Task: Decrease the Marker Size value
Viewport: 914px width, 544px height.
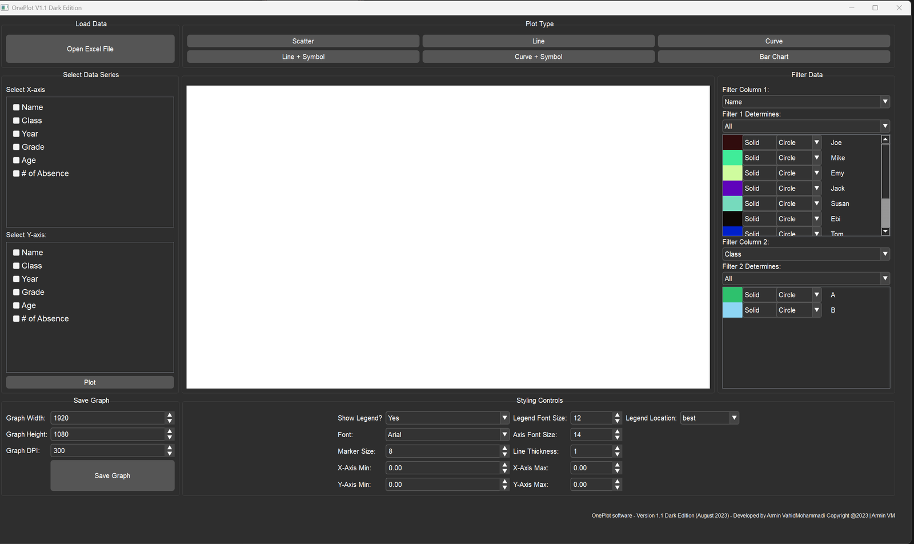Action: tap(504, 454)
